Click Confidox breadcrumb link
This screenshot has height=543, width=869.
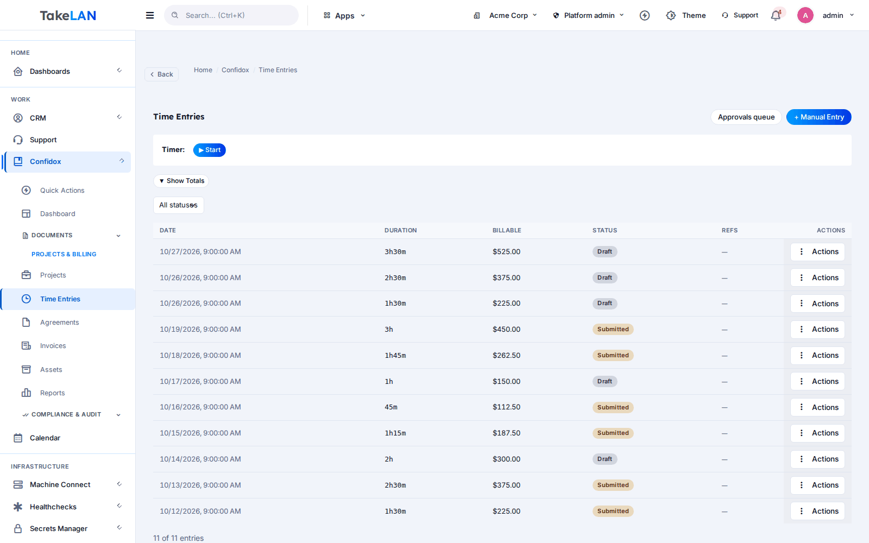235,70
